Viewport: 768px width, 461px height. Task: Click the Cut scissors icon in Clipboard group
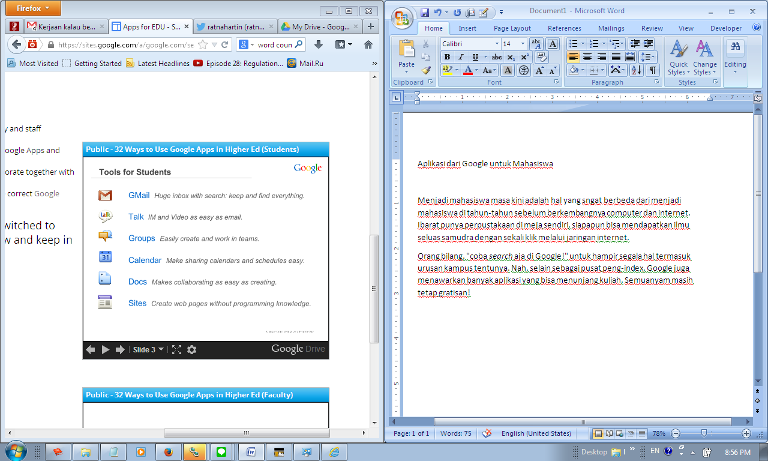pos(425,44)
